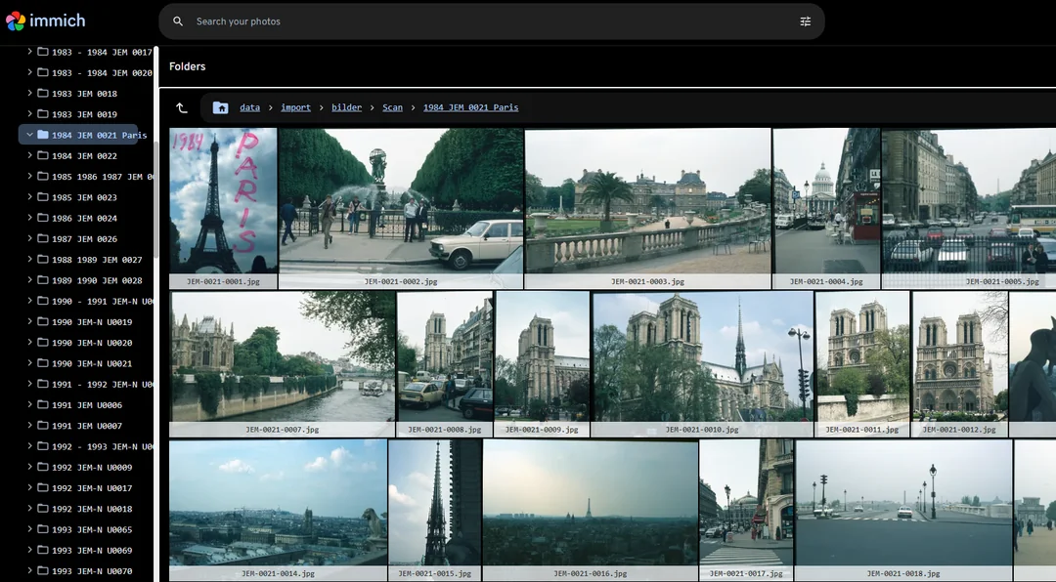Expand the 1983 JEM 0019 folder
1056x582 pixels.
click(30, 114)
